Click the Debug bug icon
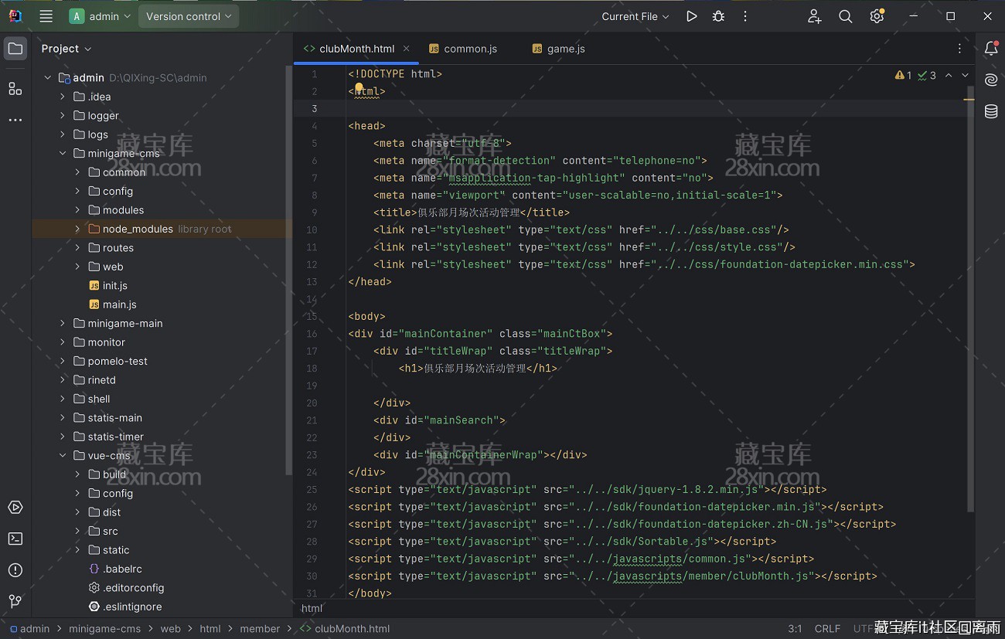This screenshot has height=639, width=1005. point(718,16)
